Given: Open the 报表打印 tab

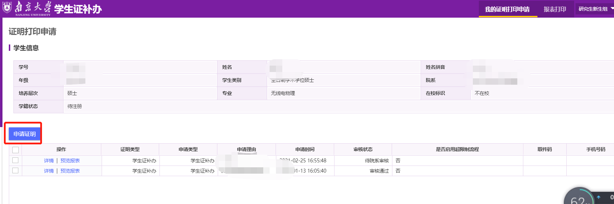Looking at the screenshot, I should [555, 9].
